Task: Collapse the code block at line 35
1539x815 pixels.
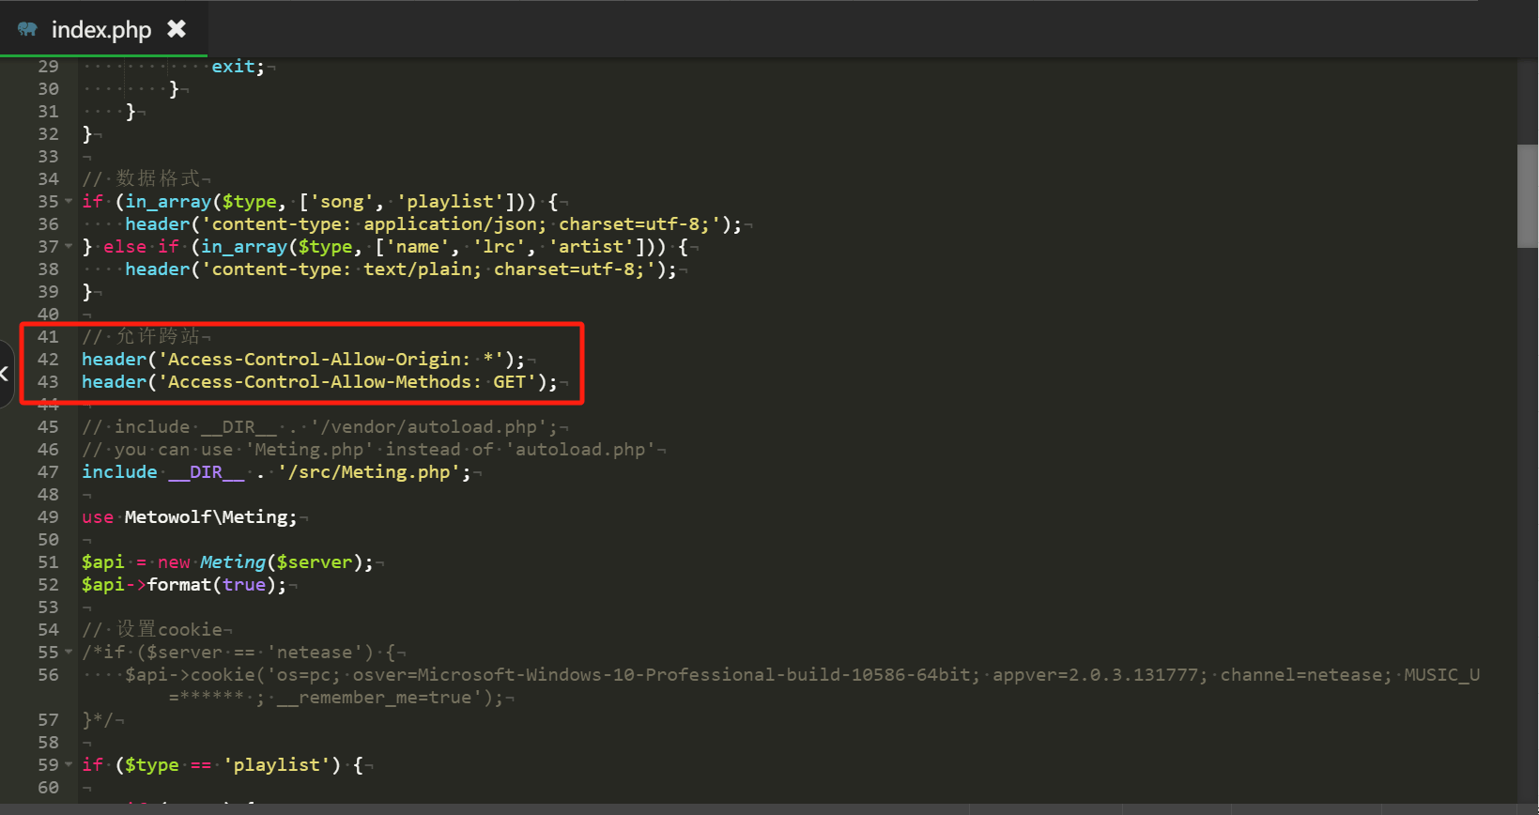Action: 69,202
